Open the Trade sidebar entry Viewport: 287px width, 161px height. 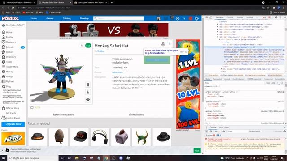coord(7,62)
